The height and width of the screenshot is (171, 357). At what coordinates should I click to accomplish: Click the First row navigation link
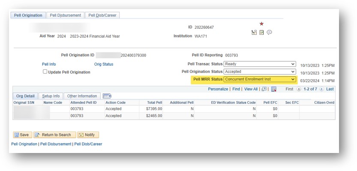tap(289, 89)
